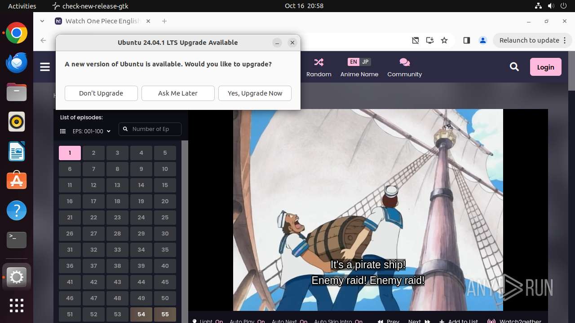Close the Ubuntu upgrade dialog
The width and height of the screenshot is (575, 323).
pyautogui.click(x=292, y=43)
